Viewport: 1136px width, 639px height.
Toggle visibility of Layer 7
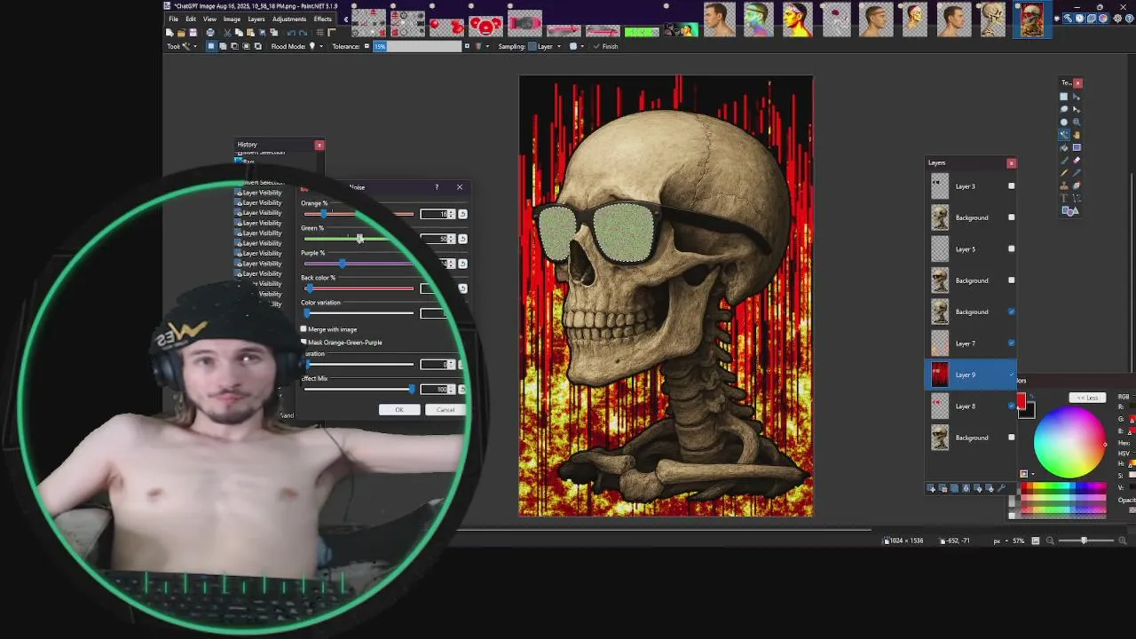1011,343
